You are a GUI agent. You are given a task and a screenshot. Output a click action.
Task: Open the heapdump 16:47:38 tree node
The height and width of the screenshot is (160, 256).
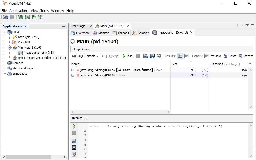(38, 53)
